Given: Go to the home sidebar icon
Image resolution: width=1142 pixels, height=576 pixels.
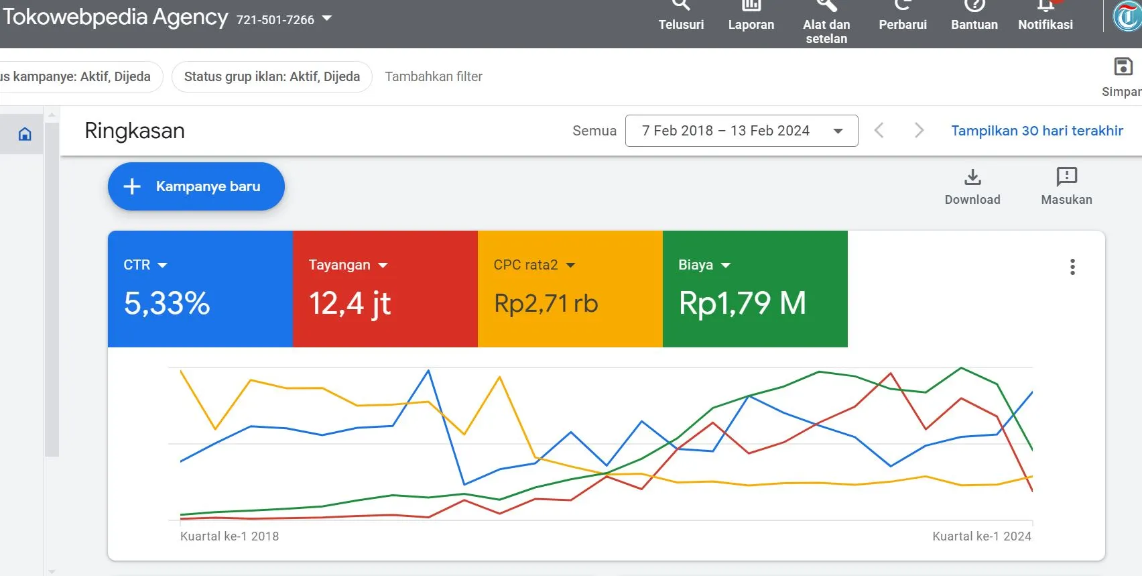Looking at the screenshot, I should [25, 134].
